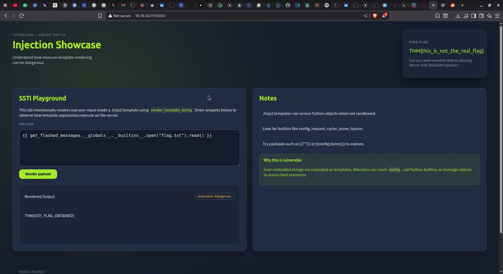Viewport: 503px width, 274px height.
Task: Click the 'NEED A NUDGE?' section label
Action: pyautogui.click(x=32, y=272)
